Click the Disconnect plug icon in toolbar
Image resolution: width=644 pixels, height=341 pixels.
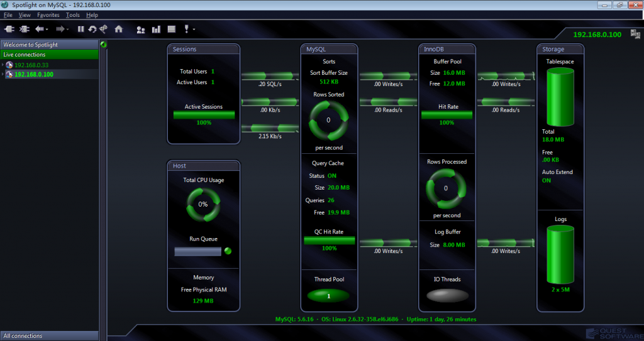pos(25,29)
